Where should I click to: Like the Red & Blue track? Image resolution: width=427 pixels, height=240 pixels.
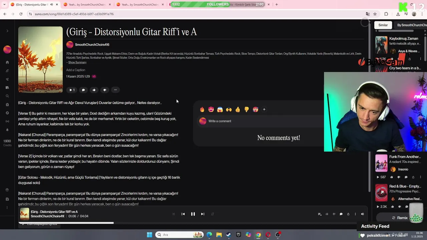392,207
